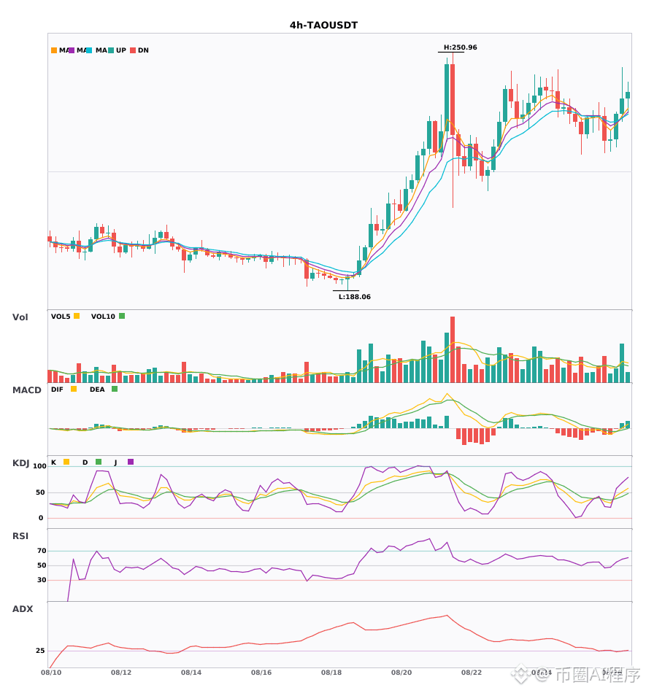Click the DIF legend label
The height and width of the screenshot is (693, 646).
[x=57, y=390]
